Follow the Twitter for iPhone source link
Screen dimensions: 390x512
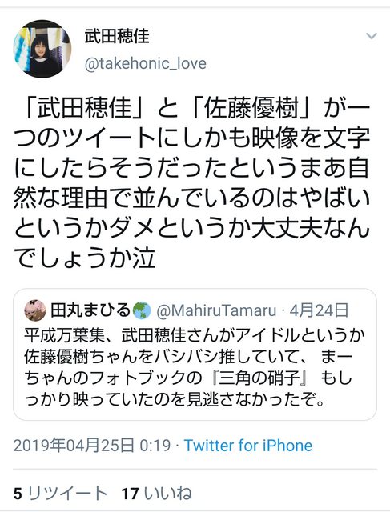point(248,446)
